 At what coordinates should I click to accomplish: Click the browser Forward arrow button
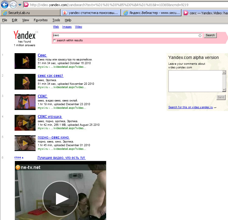[x=13, y=5]
